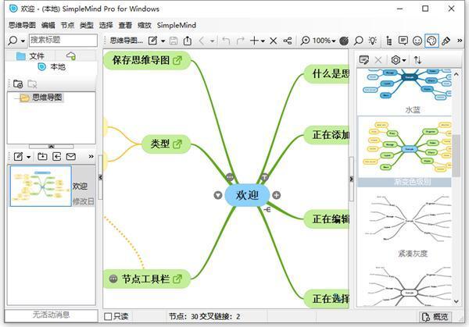Screen dimensions: 469x327
Task: Open the 思维导图 menu
Action: (x=22, y=25)
